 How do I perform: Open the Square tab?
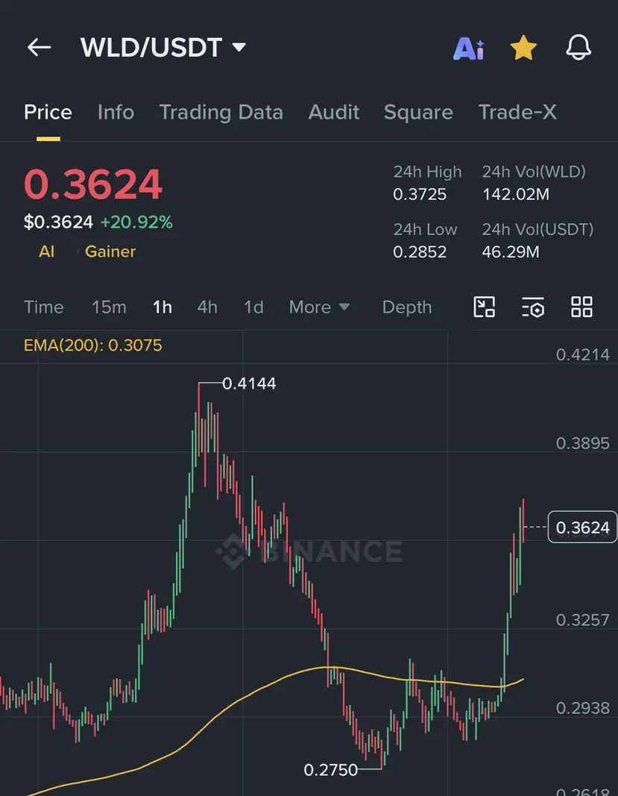coord(418,112)
